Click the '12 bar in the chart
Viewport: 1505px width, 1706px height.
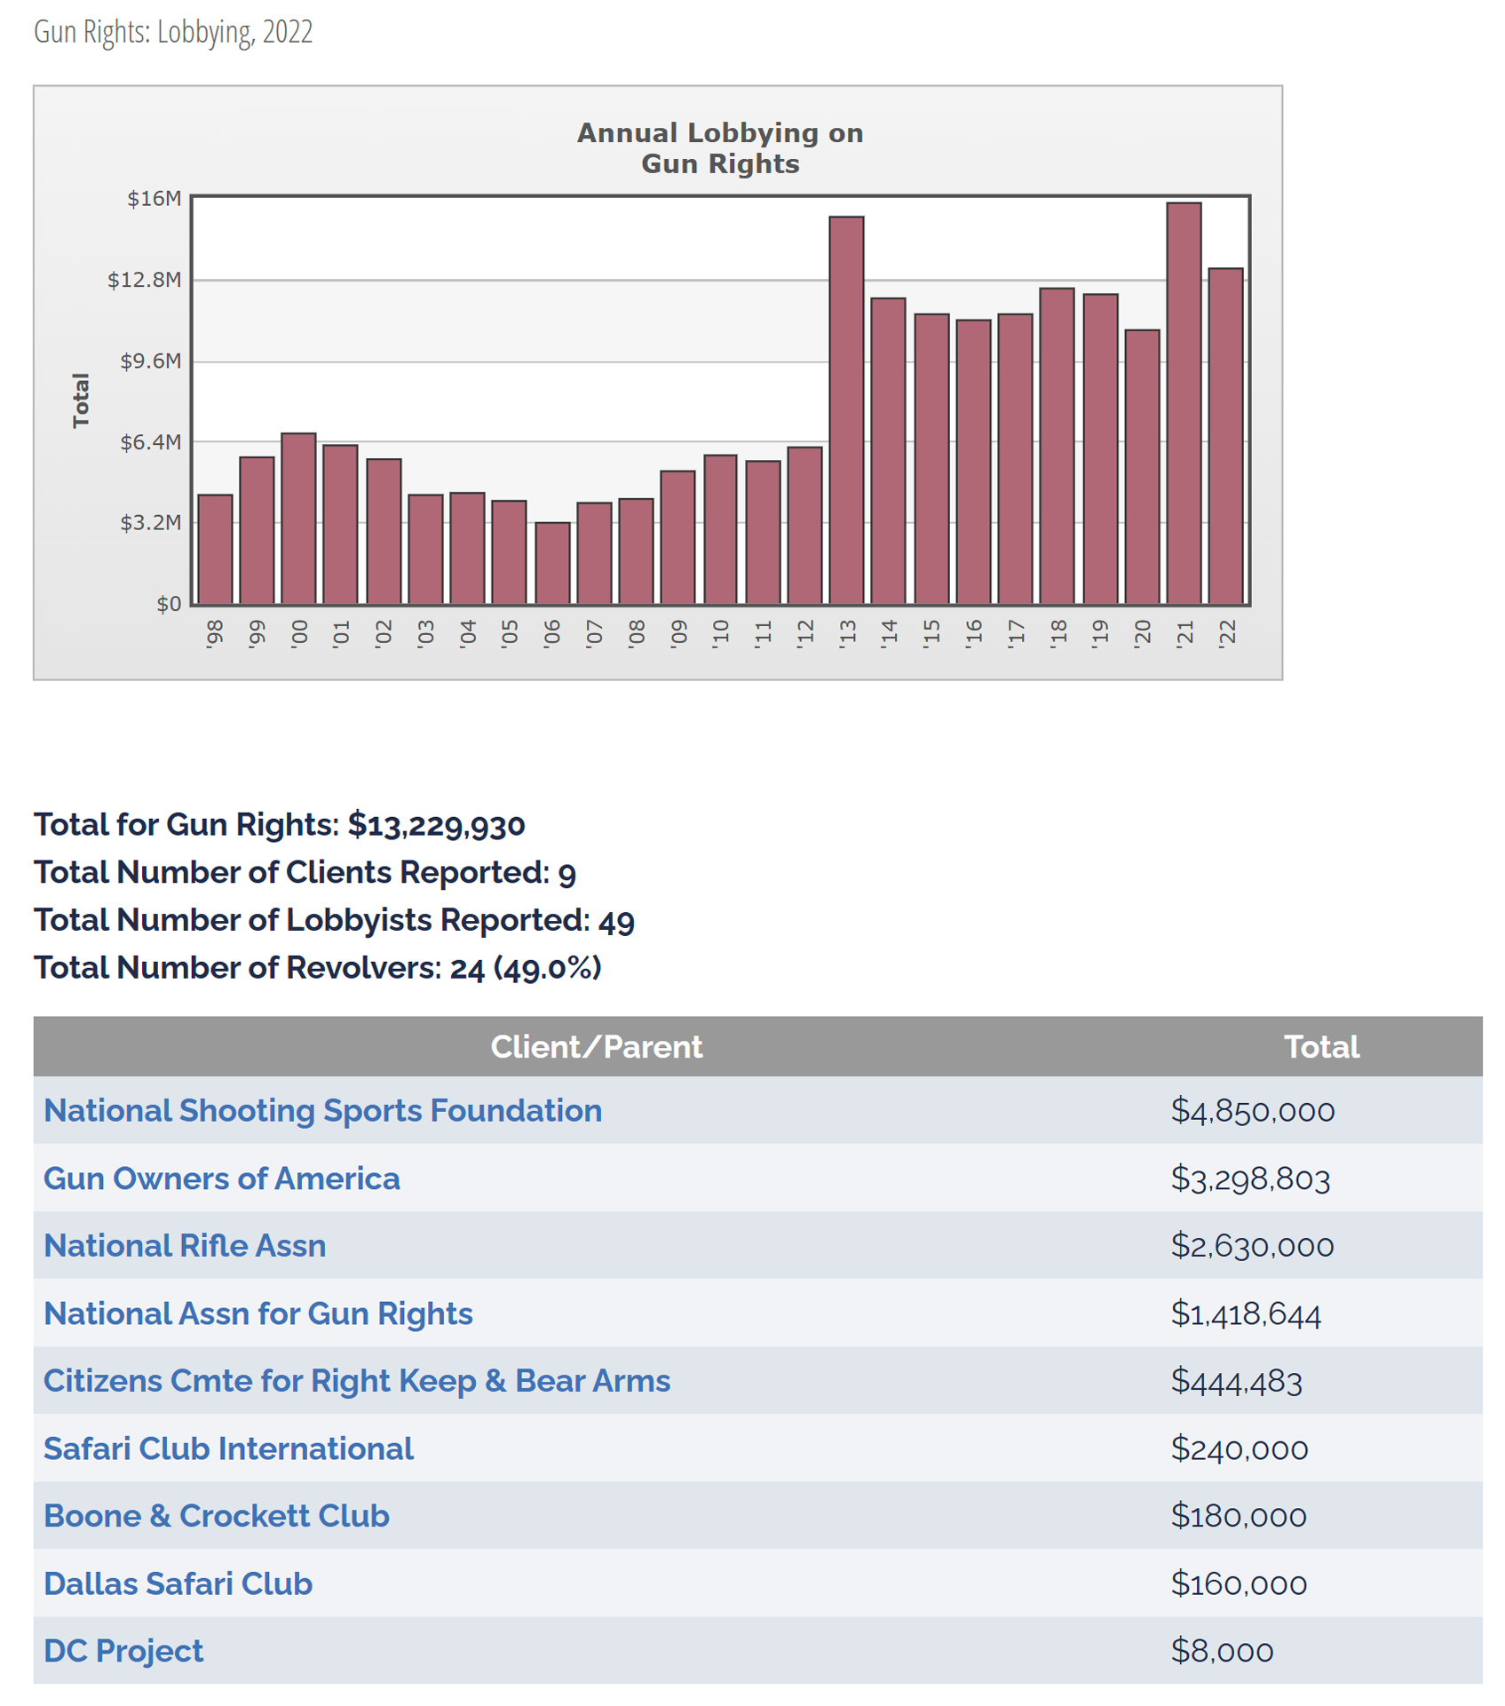804,526
